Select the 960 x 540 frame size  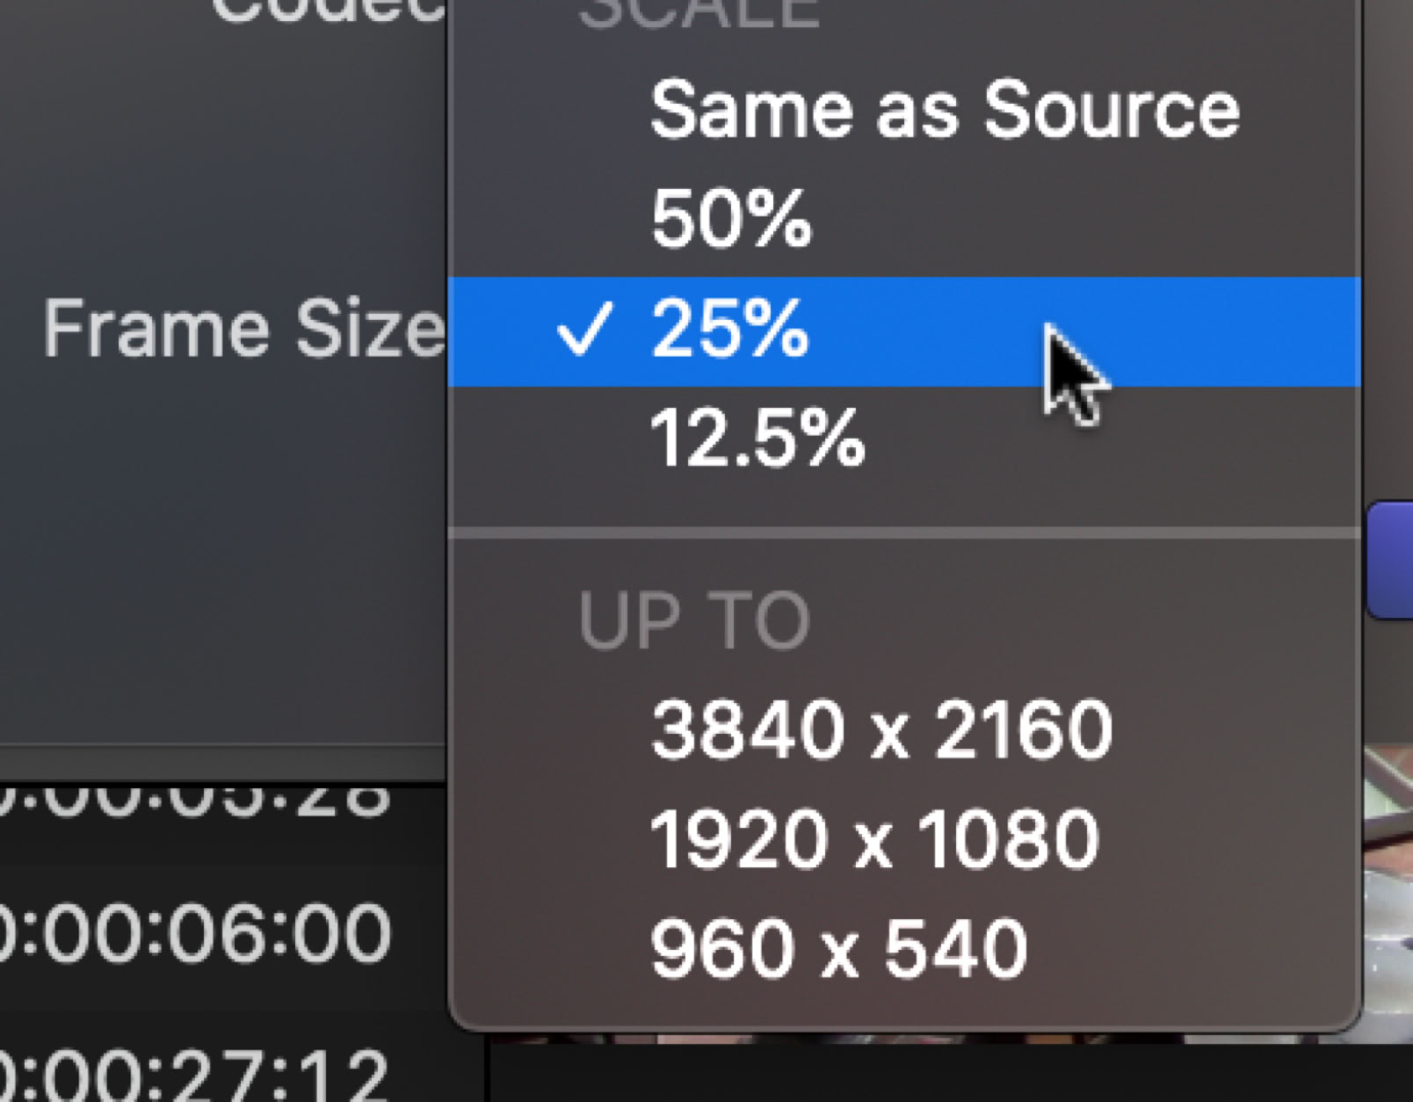tap(838, 949)
